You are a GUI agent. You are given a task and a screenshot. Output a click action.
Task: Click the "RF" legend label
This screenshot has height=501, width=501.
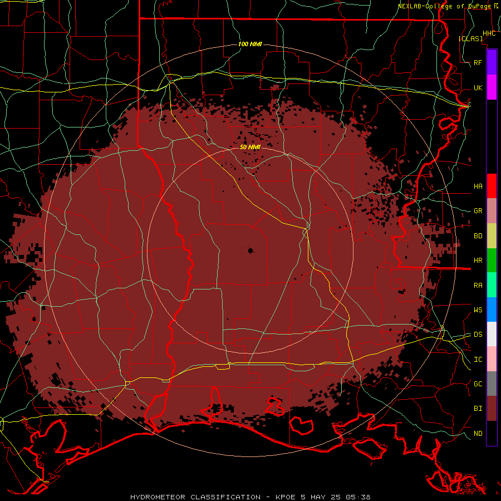pyautogui.click(x=478, y=62)
